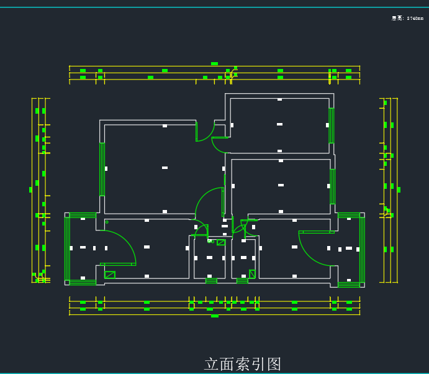Image resolution: width=429 pixels, height=374 pixels.
Task: Select the right-side window of the top-right room
Action: [x=331, y=125]
